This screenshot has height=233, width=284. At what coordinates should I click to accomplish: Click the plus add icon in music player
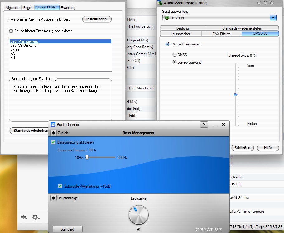pos(24,217)
